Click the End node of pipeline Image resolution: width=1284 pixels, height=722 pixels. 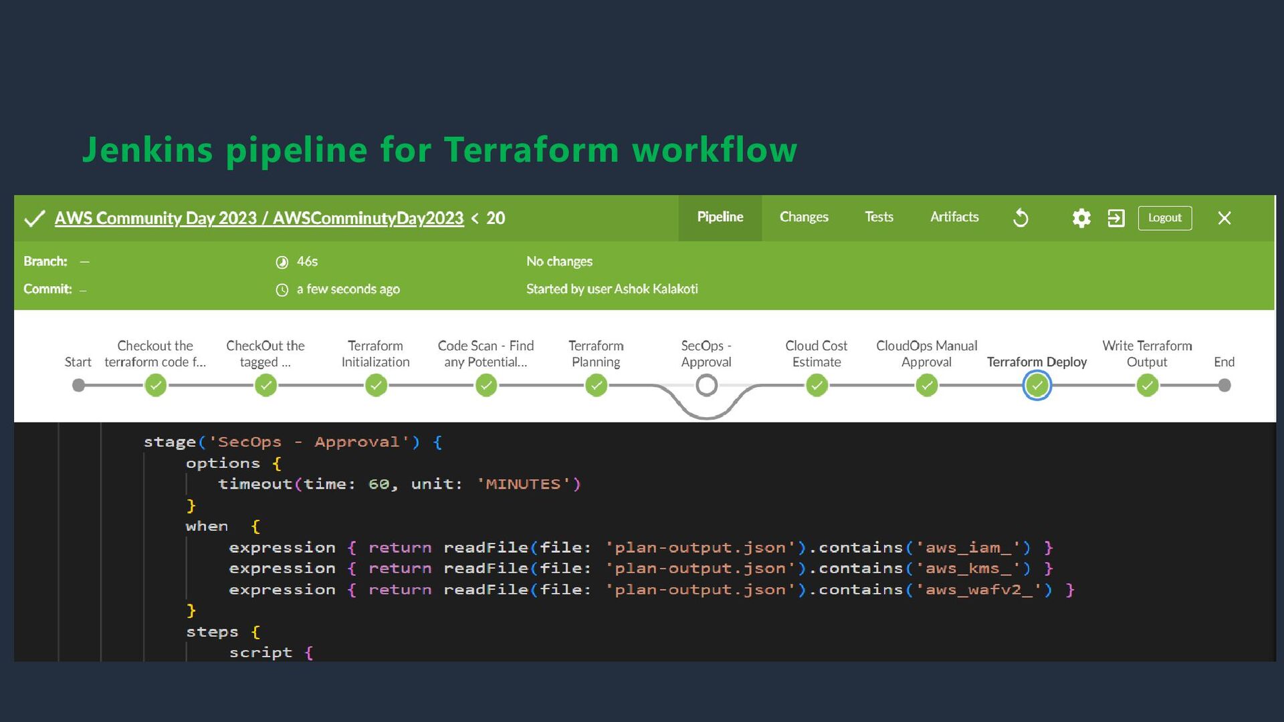[1224, 386]
